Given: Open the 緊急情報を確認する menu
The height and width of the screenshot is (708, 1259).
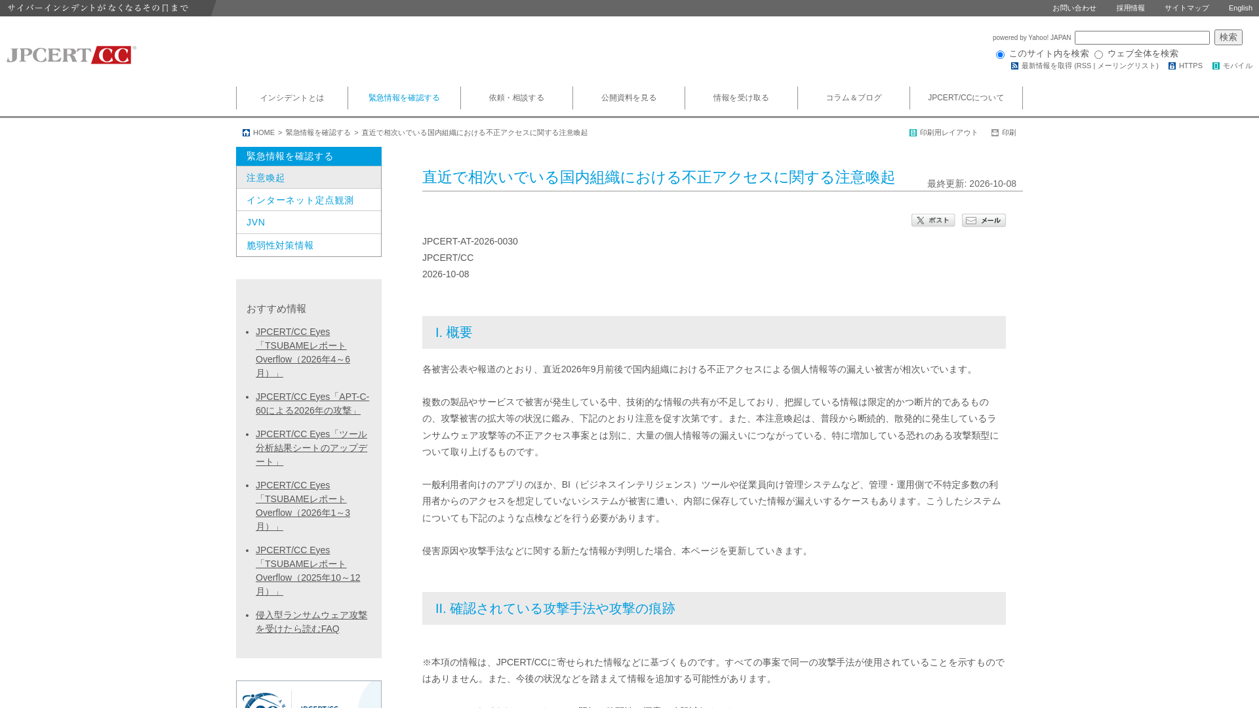Looking at the screenshot, I should pos(404,98).
